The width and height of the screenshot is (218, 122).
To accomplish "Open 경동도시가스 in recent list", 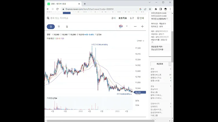I will tap(156, 78).
